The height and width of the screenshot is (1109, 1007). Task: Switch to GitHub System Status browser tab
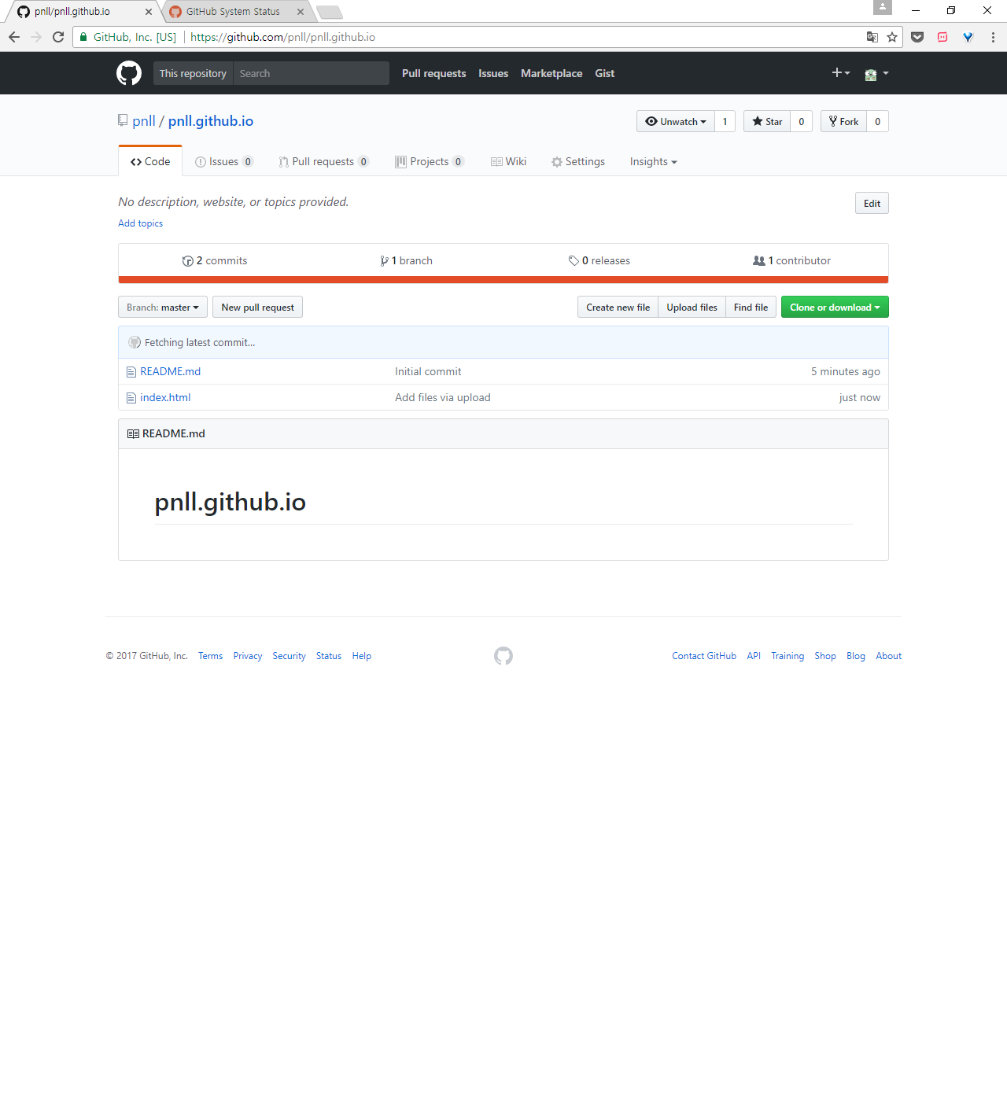(233, 12)
